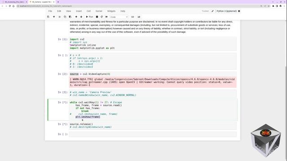Image resolution: width=287 pixels, height=161 pixels.
Task: Restart the kernel with the circular arrow icon
Action: pos(102,17)
